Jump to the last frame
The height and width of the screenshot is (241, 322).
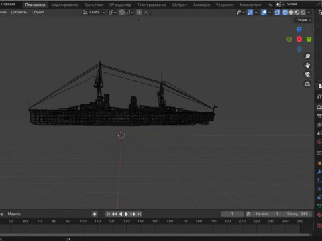(x=139, y=214)
